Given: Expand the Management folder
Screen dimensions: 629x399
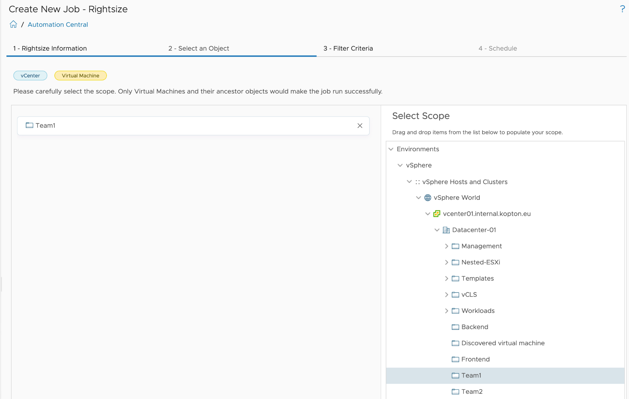Looking at the screenshot, I should [x=447, y=246].
